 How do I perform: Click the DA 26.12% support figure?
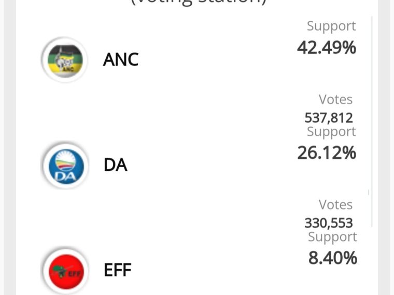[327, 153]
